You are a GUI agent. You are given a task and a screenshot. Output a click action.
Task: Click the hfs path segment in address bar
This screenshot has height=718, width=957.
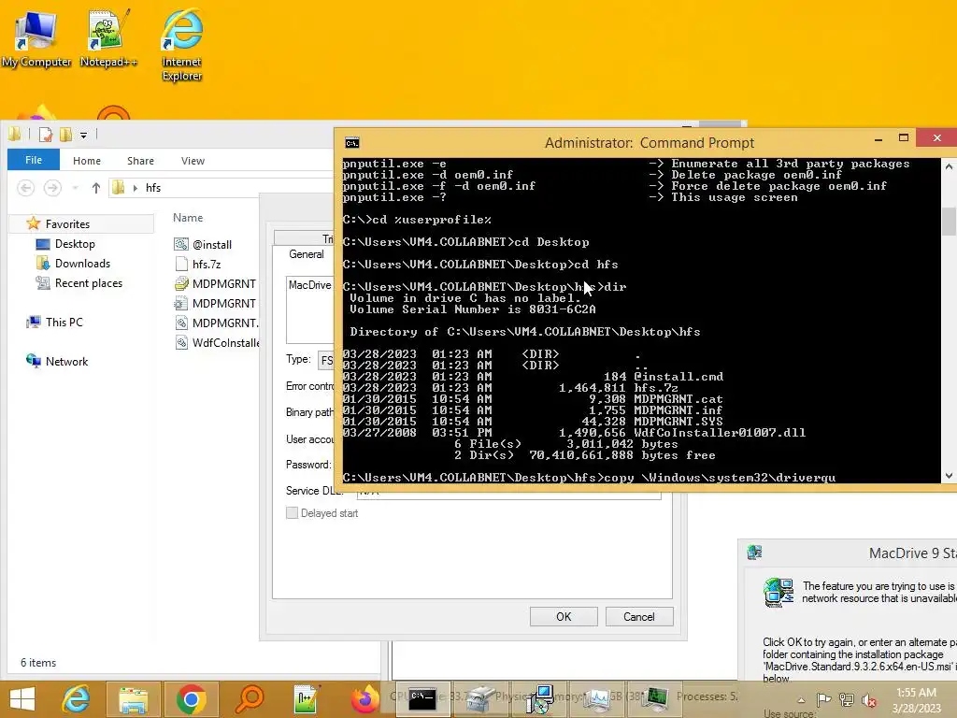153,187
